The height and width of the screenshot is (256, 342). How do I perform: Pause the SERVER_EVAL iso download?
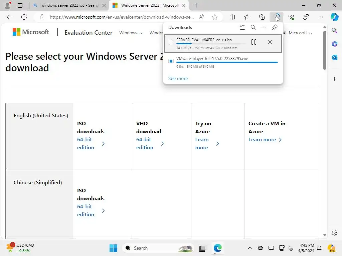254,42
